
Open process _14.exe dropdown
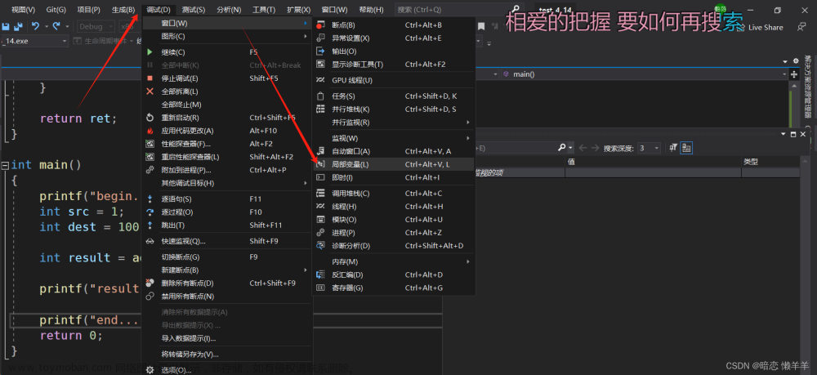coord(34,41)
